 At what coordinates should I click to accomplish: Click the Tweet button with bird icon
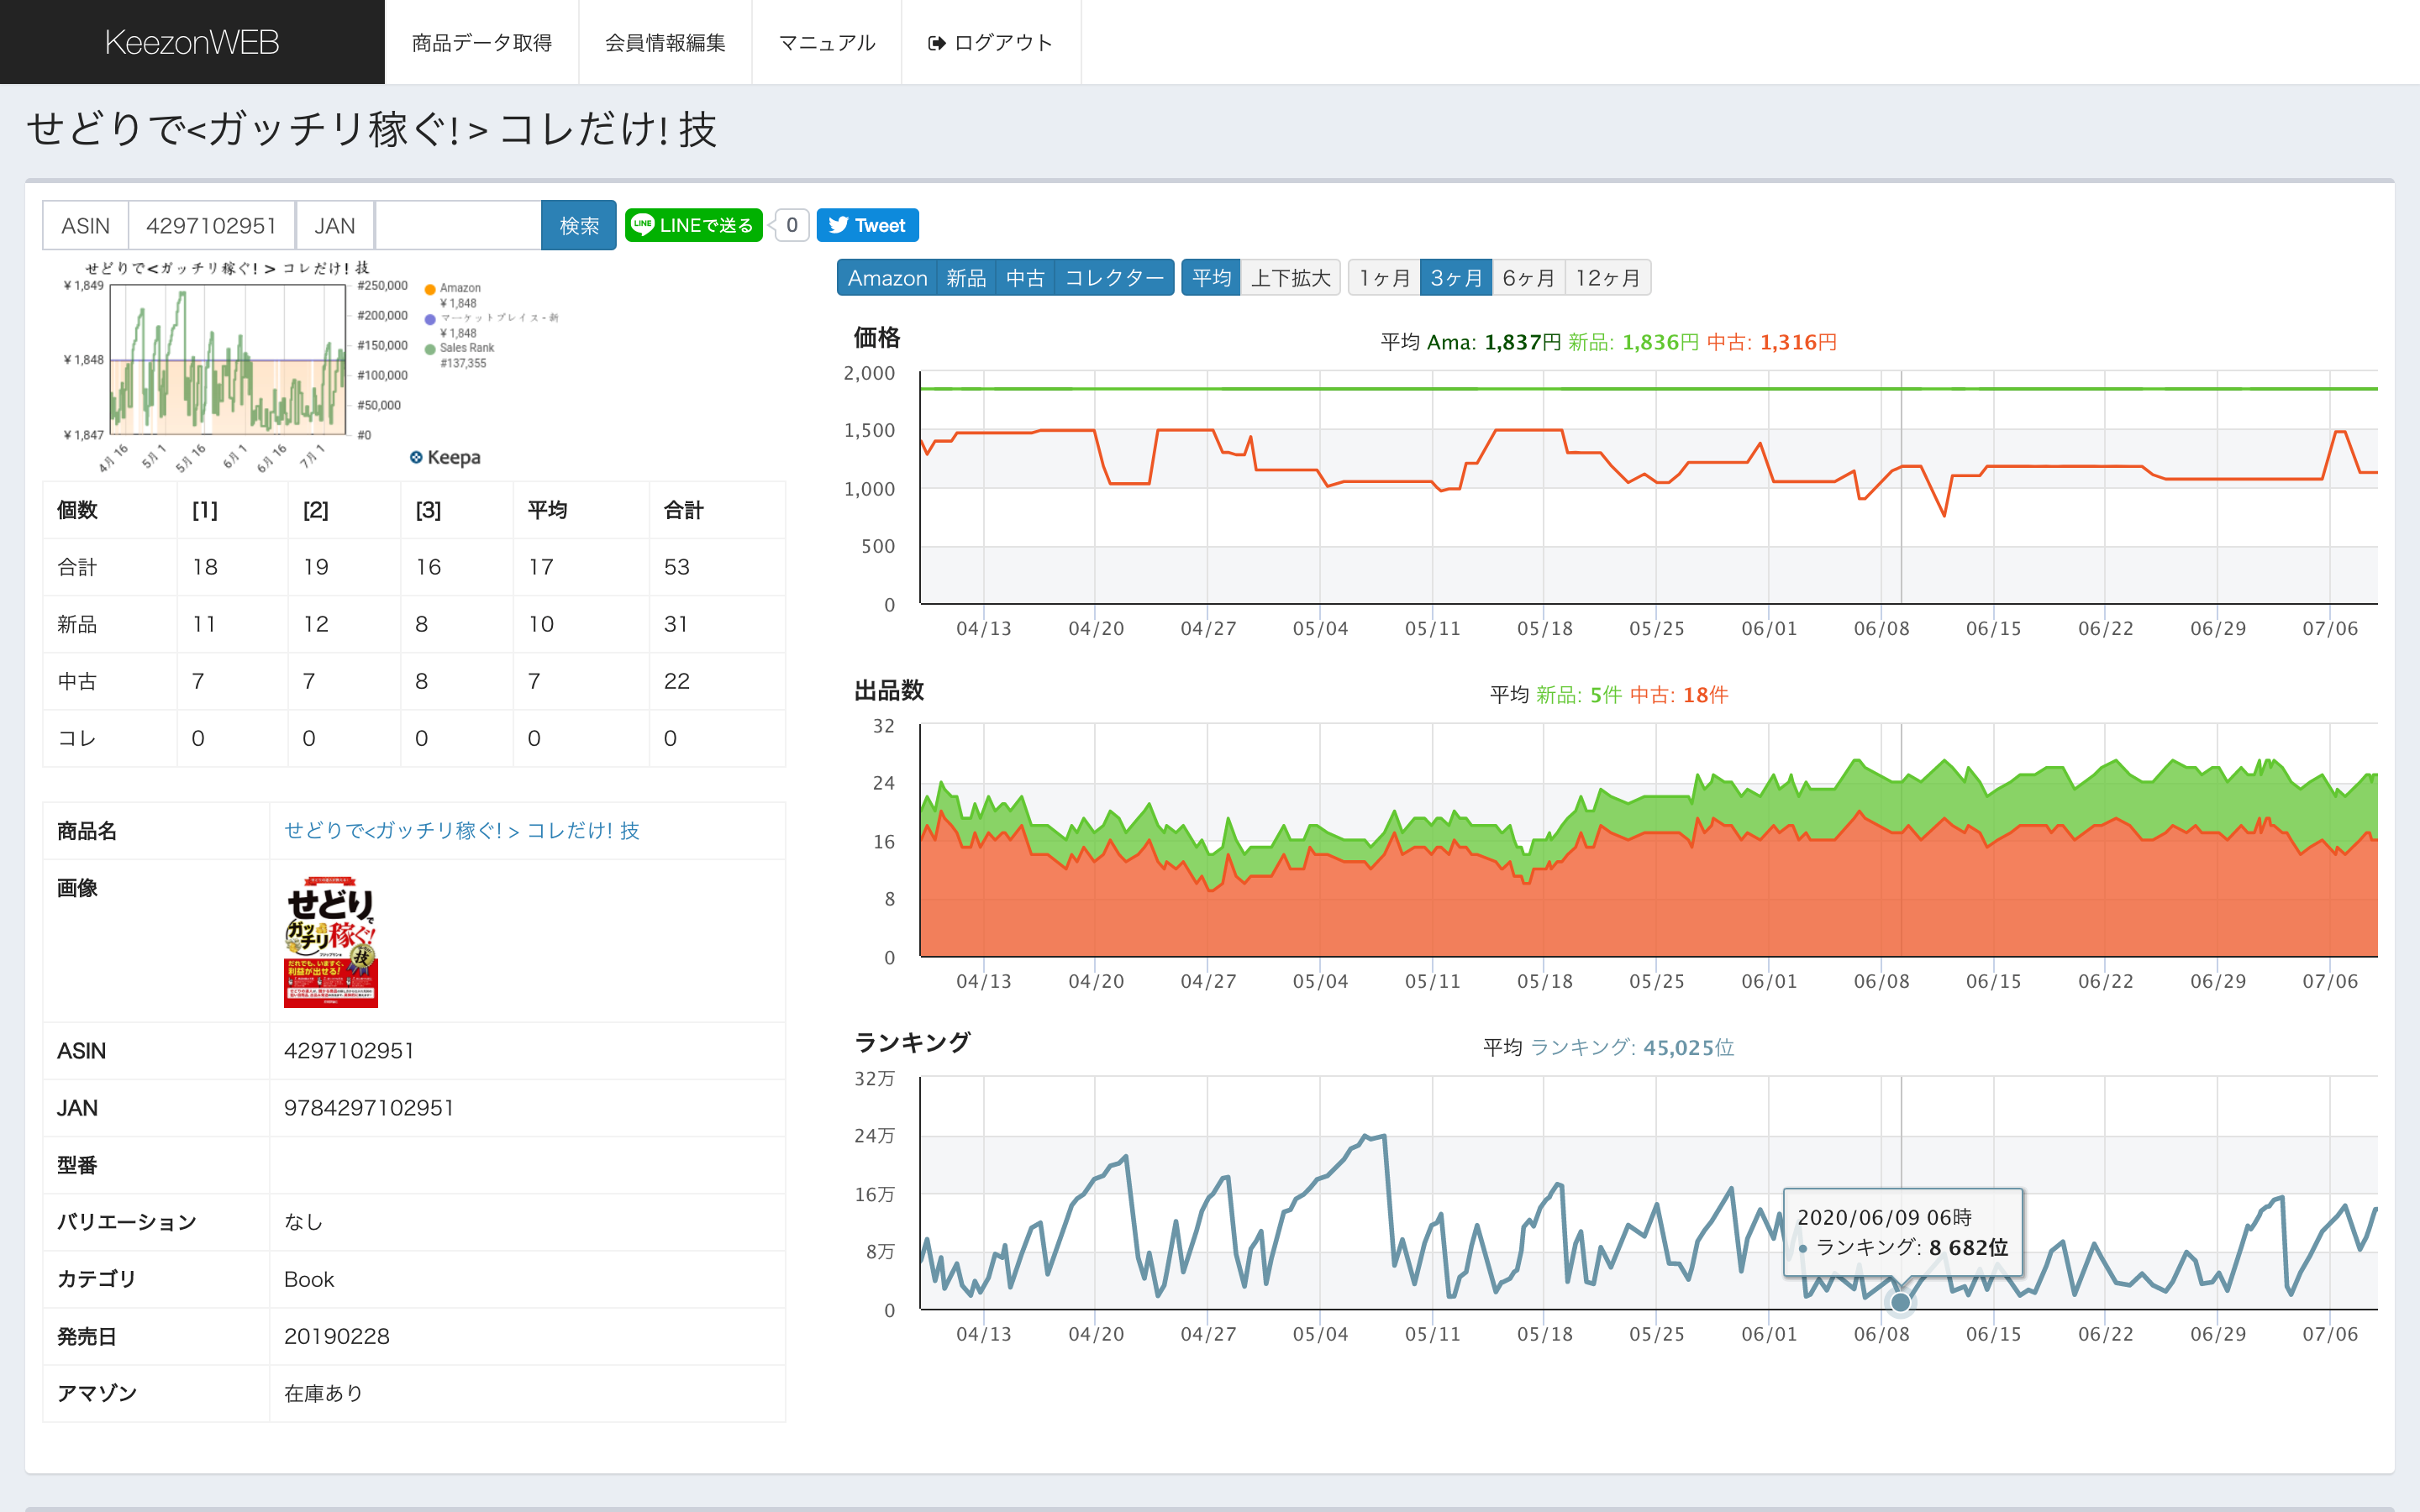click(x=867, y=225)
